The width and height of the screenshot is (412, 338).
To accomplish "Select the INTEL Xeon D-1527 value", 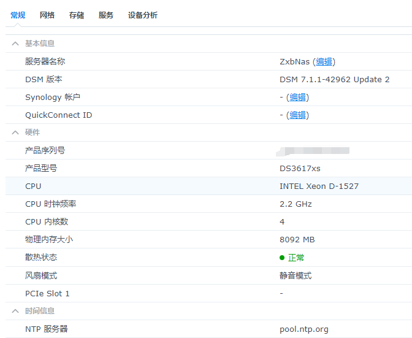I will click(319, 186).
